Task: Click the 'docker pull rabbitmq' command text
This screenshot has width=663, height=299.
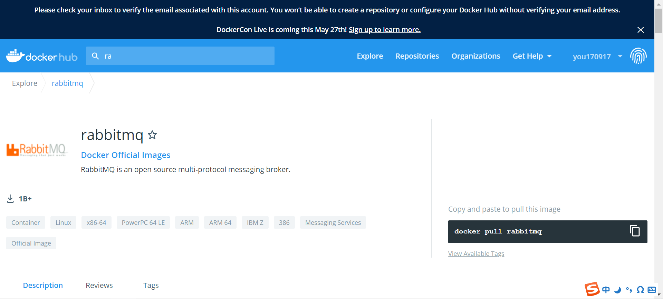Action: pyautogui.click(x=498, y=231)
